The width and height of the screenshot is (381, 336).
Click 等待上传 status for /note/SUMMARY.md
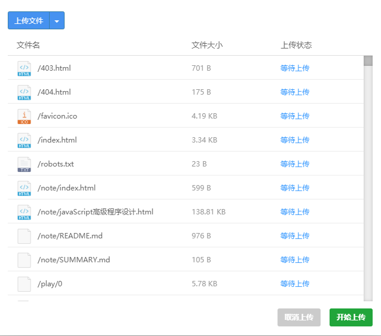point(295,259)
